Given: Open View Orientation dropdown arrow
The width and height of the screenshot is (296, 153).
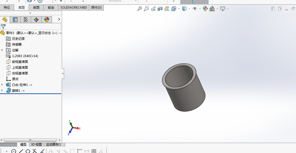Looking at the screenshot, I should (x=179, y=9).
